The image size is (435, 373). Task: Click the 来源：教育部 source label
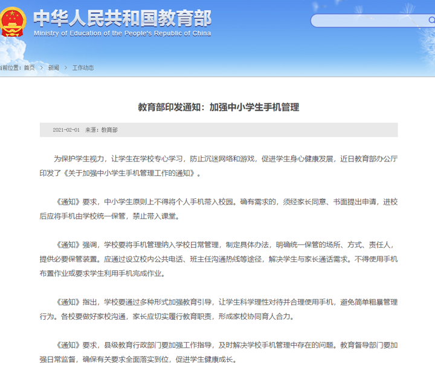(x=101, y=130)
